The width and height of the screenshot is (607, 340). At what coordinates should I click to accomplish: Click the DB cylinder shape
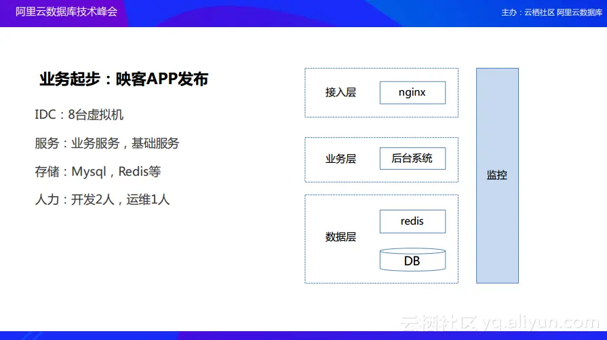pyautogui.click(x=412, y=260)
